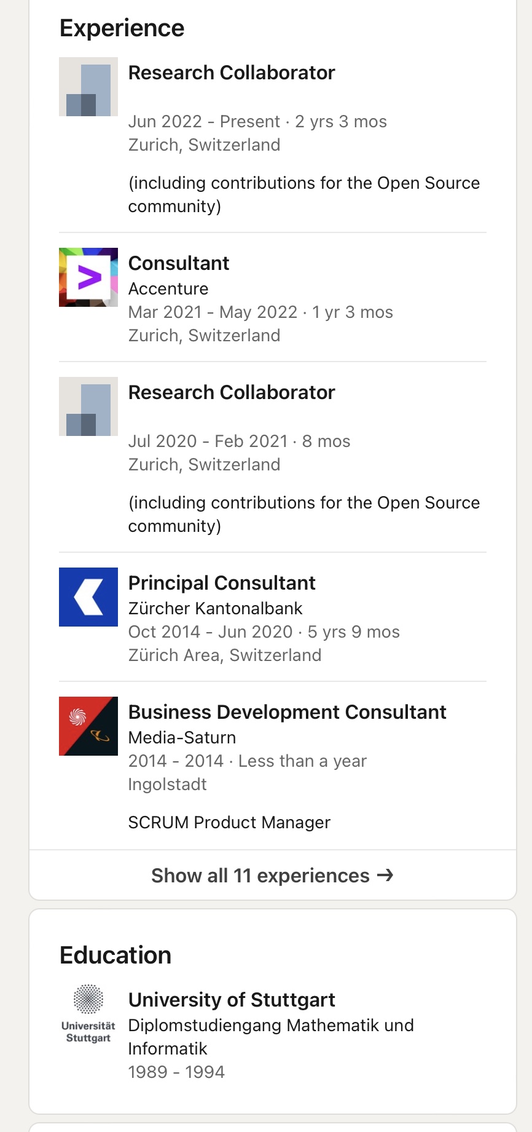The height and width of the screenshot is (1132, 532).
Task: Tap the Media-Saturn logo
Action: [88, 726]
